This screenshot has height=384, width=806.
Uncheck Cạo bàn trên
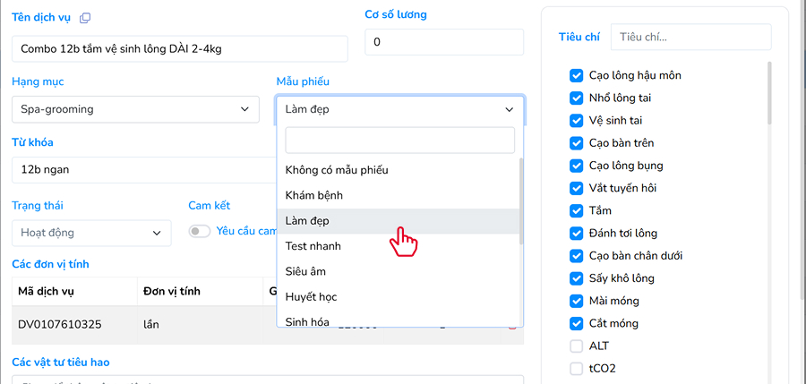tap(576, 143)
